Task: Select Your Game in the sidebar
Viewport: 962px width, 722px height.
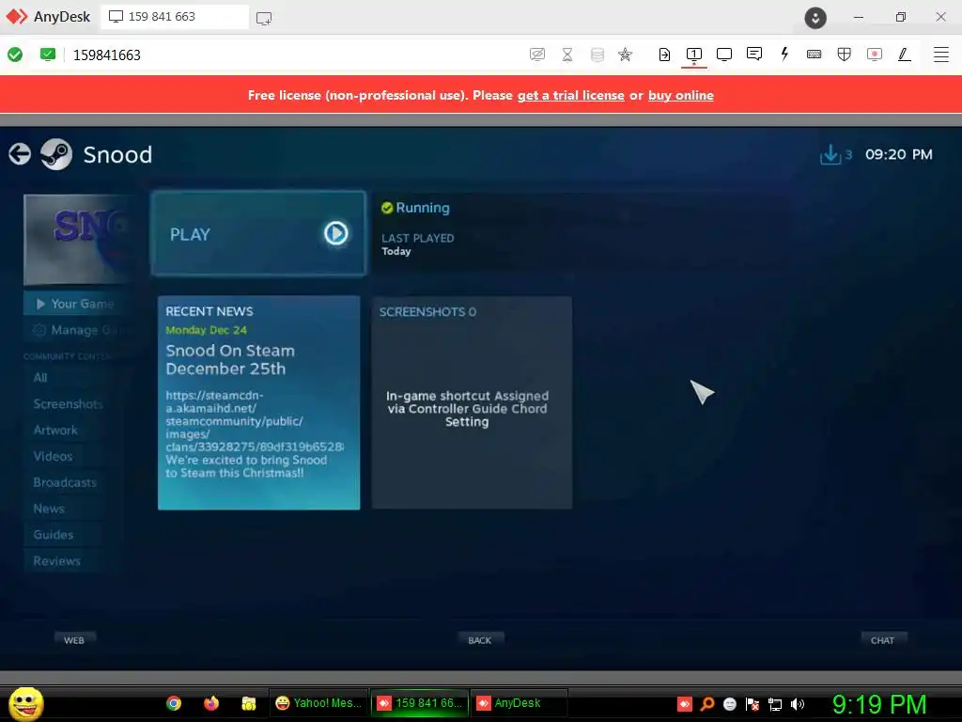Action: click(75, 304)
